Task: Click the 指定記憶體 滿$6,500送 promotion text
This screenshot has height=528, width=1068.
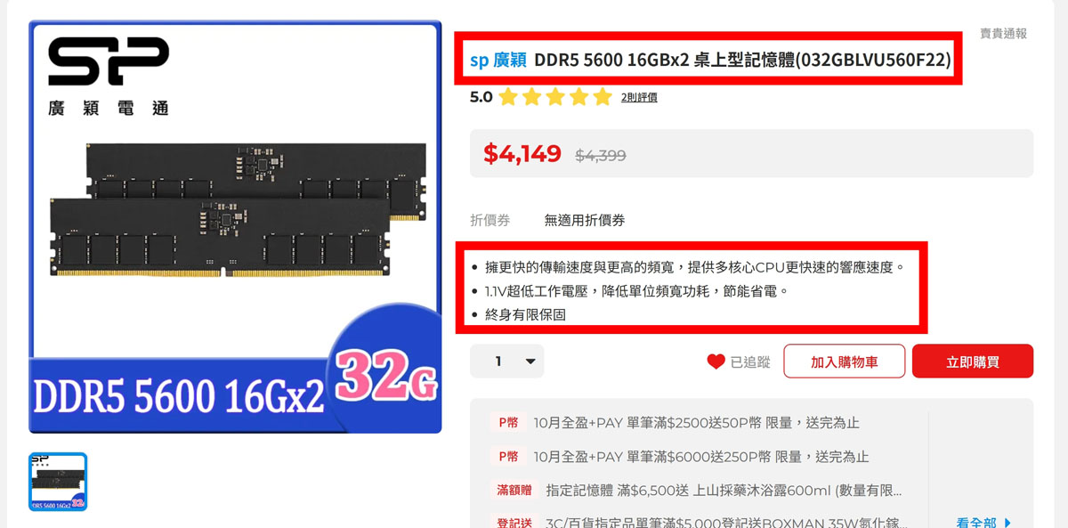Action: [724, 491]
